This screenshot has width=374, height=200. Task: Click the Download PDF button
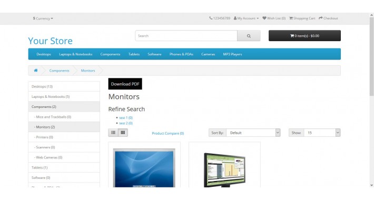pos(125,84)
